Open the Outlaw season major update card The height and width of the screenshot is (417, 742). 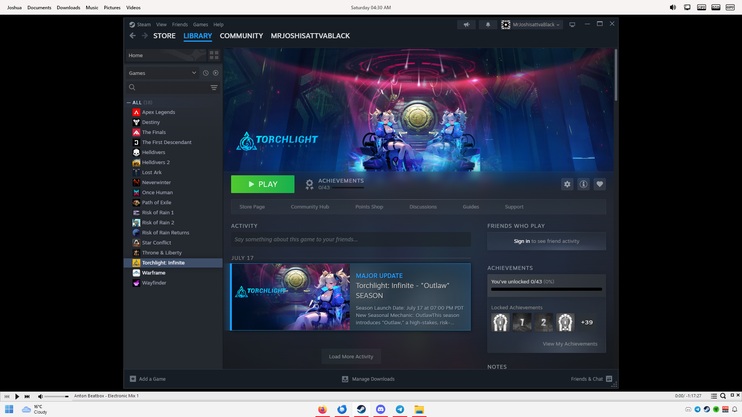(351, 297)
